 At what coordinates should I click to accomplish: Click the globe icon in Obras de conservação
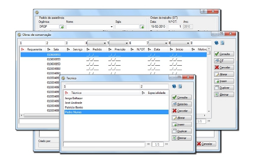point(216,43)
